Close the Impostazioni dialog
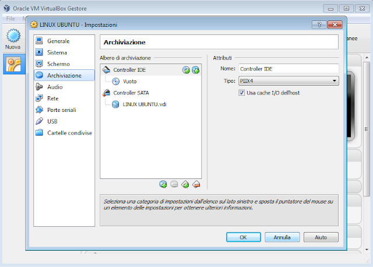This screenshot has width=373, height=267. 335,24
